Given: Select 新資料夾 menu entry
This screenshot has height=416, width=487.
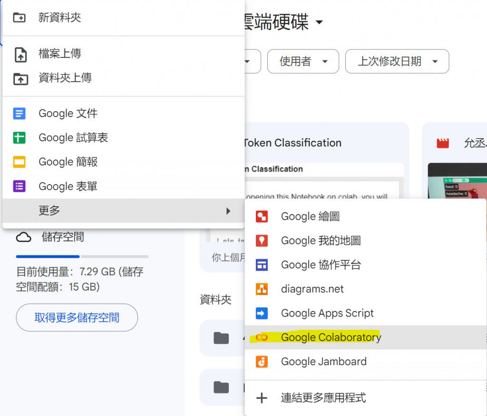Looking at the screenshot, I should [x=124, y=18].
